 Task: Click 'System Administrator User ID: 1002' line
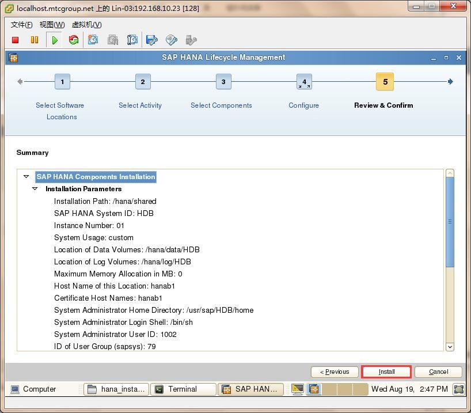115,334
